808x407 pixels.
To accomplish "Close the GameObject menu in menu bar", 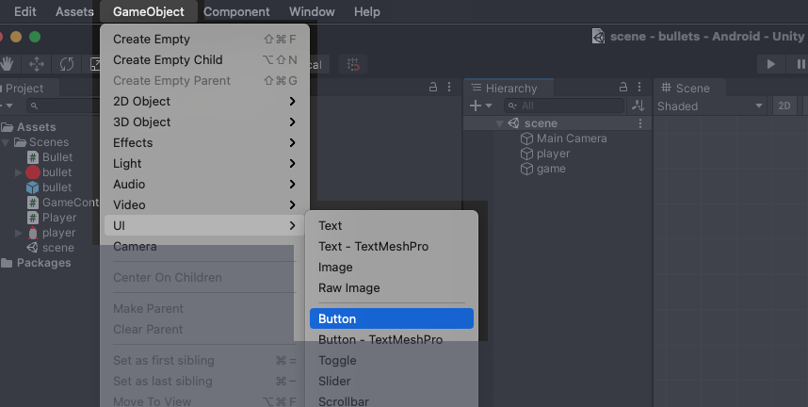I will [149, 11].
